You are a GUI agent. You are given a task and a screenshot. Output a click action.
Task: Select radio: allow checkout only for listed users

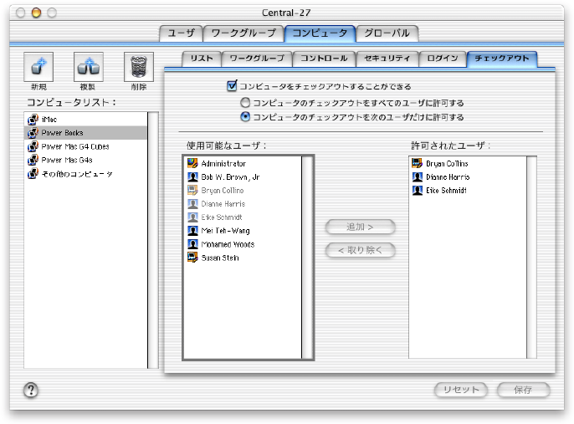pos(245,117)
